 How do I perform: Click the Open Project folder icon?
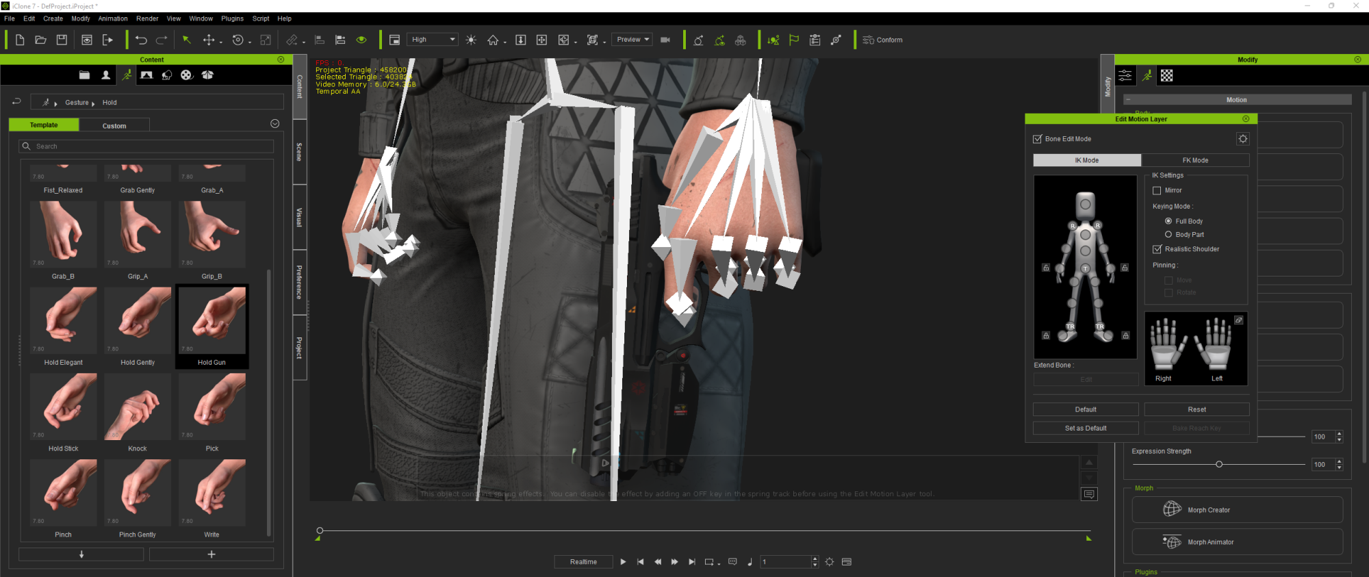point(40,40)
